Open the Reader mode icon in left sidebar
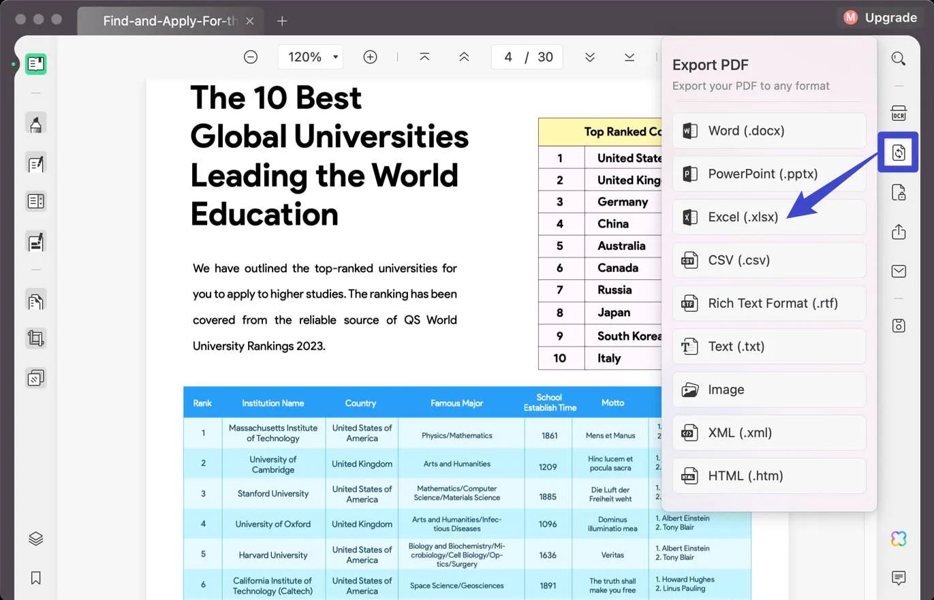Viewport: 934px width, 600px height. pyautogui.click(x=36, y=64)
